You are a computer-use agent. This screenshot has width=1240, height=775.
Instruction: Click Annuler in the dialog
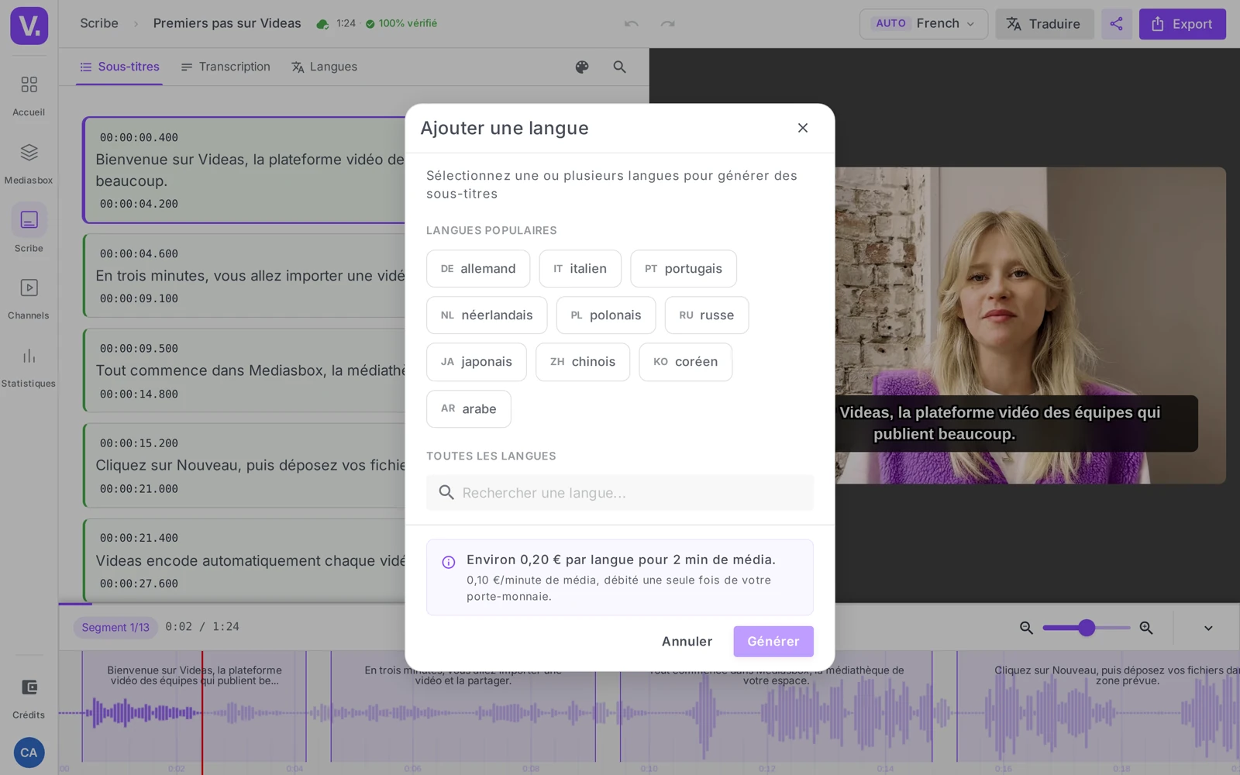[x=687, y=642]
